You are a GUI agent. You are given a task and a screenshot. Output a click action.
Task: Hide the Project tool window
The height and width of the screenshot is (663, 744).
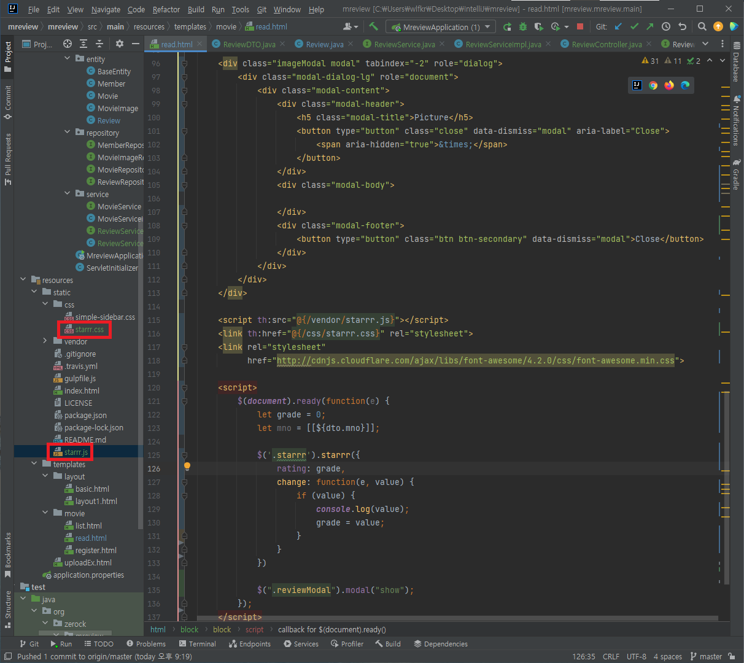point(136,44)
